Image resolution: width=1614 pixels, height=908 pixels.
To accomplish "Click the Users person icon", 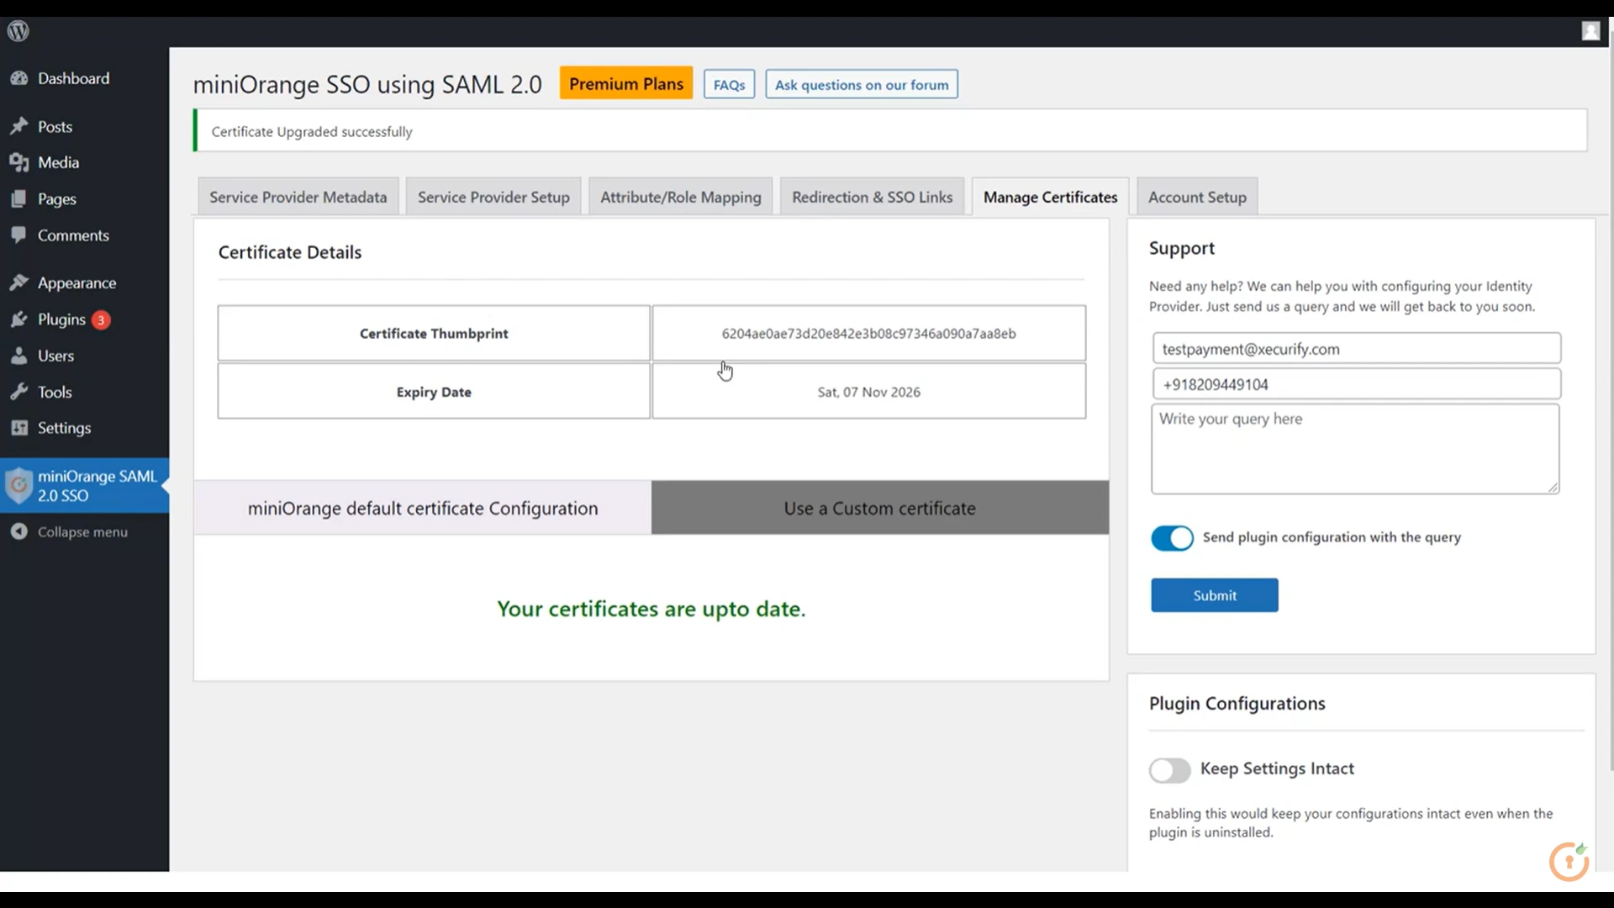I will point(18,356).
